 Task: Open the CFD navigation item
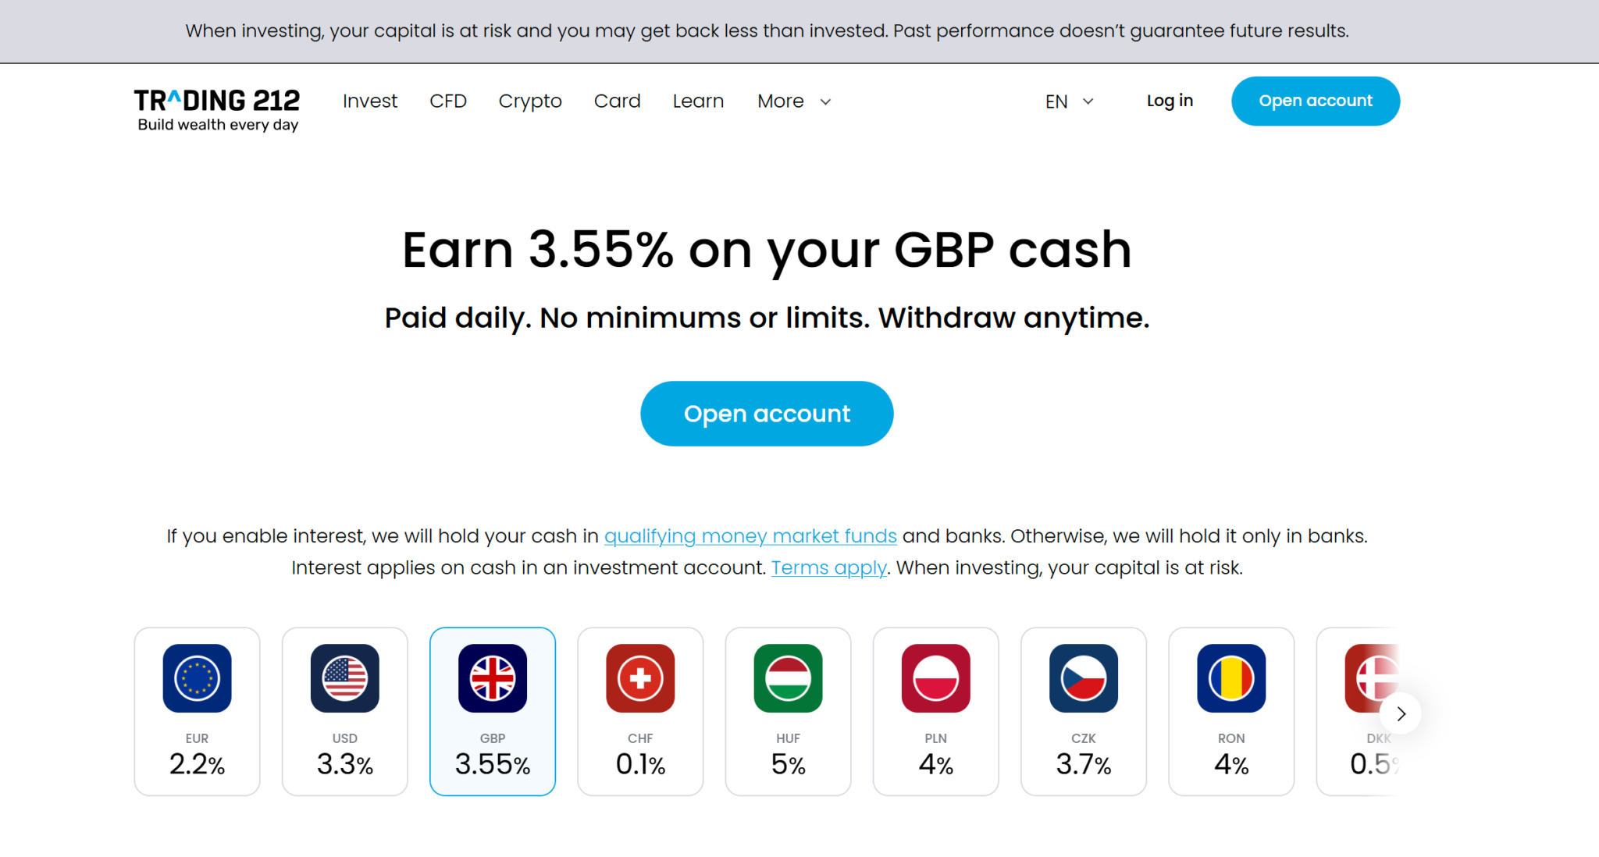tap(448, 101)
